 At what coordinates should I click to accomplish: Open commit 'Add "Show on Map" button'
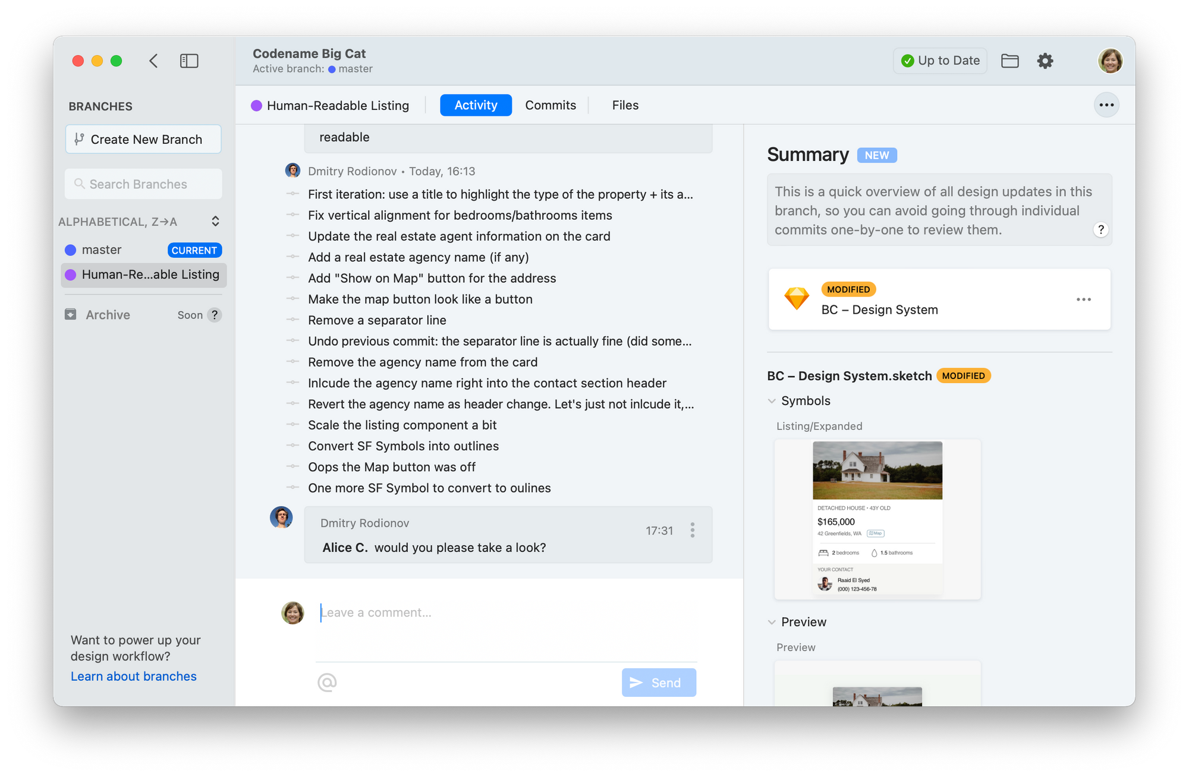point(432,278)
